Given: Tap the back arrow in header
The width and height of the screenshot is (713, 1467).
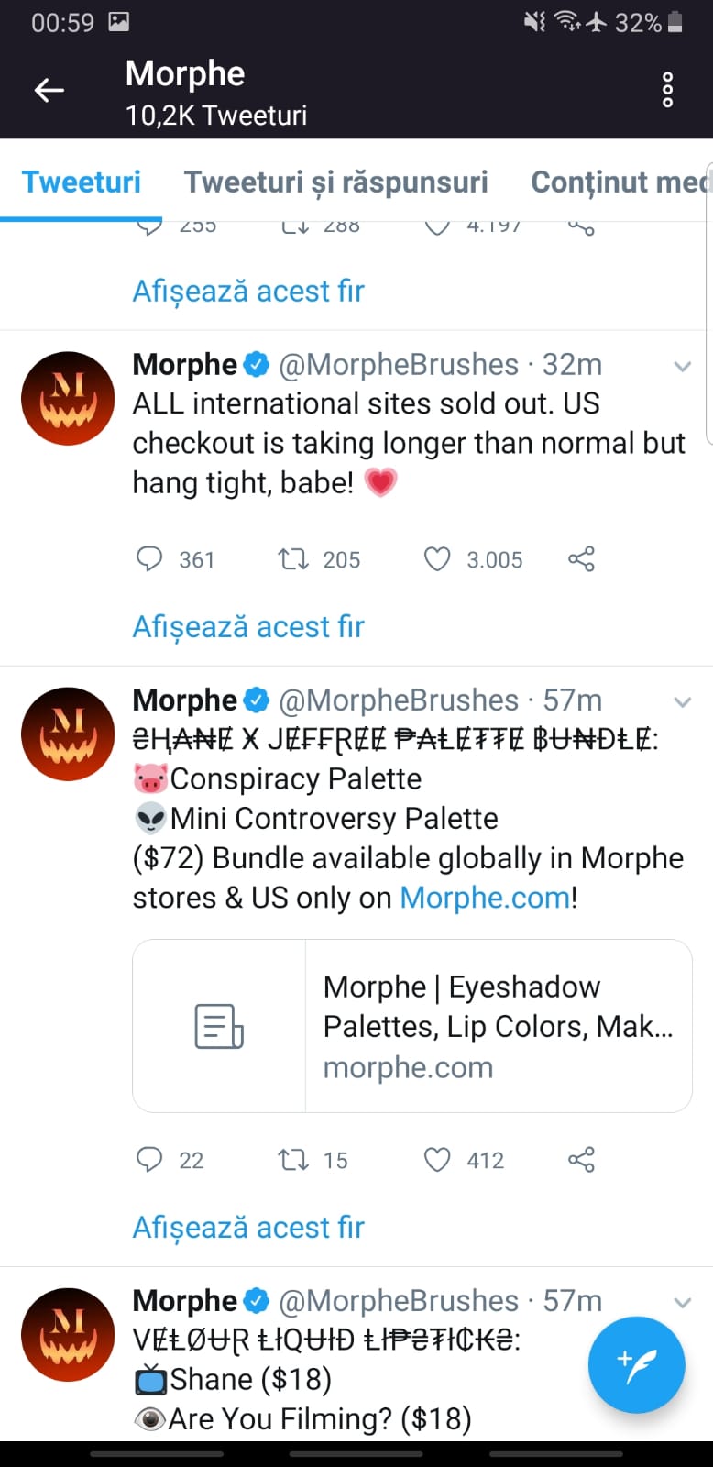Looking at the screenshot, I should (x=49, y=90).
